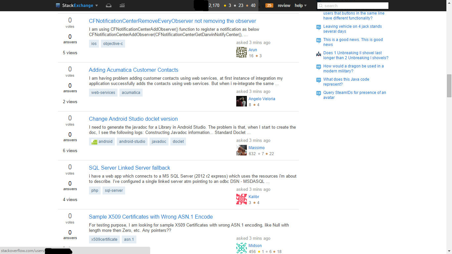This screenshot has height=254, width=452.
Task: Open Kalibr's profile name
Action: (254, 197)
